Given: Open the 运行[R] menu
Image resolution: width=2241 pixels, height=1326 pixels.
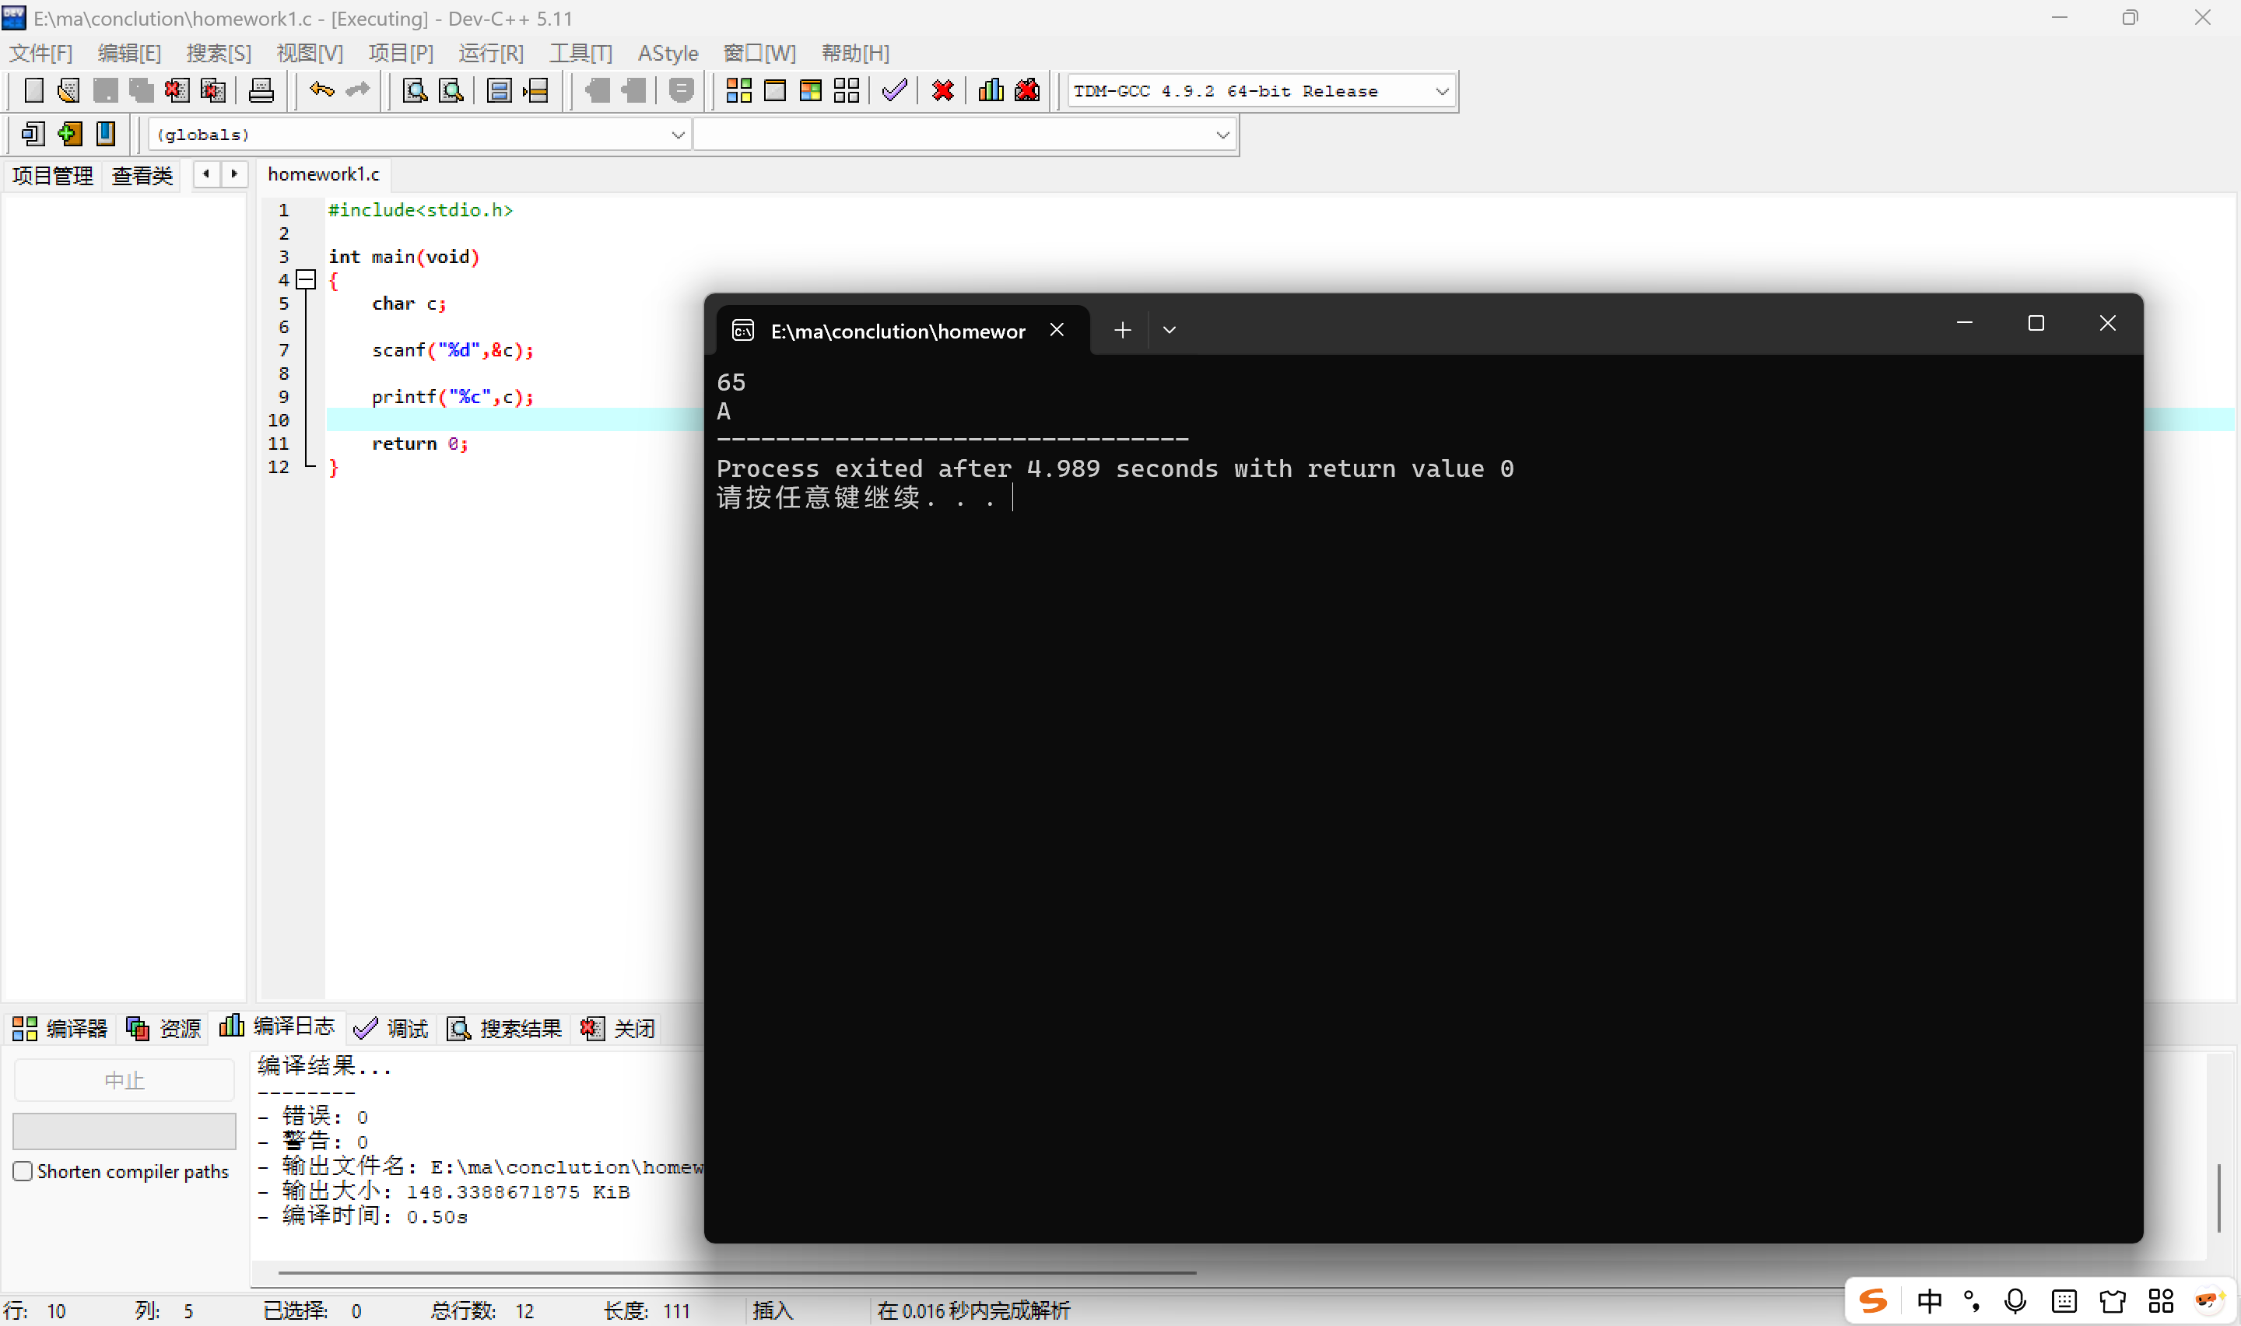Looking at the screenshot, I should [490, 53].
